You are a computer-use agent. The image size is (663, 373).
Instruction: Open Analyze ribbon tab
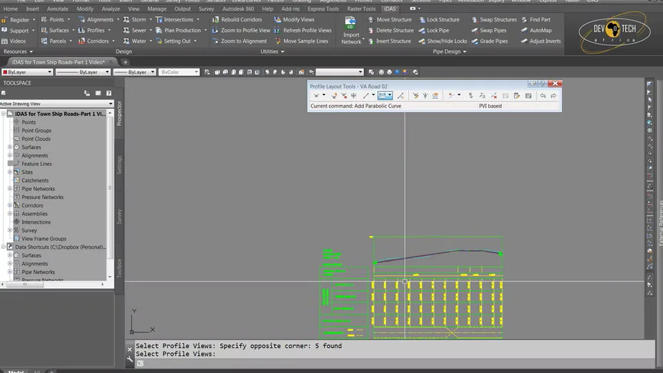coord(110,8)
